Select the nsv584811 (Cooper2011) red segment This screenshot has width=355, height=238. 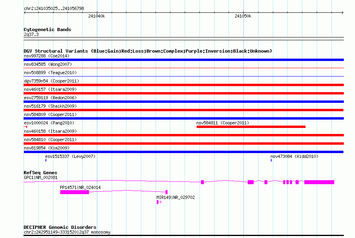coord(251,127)
